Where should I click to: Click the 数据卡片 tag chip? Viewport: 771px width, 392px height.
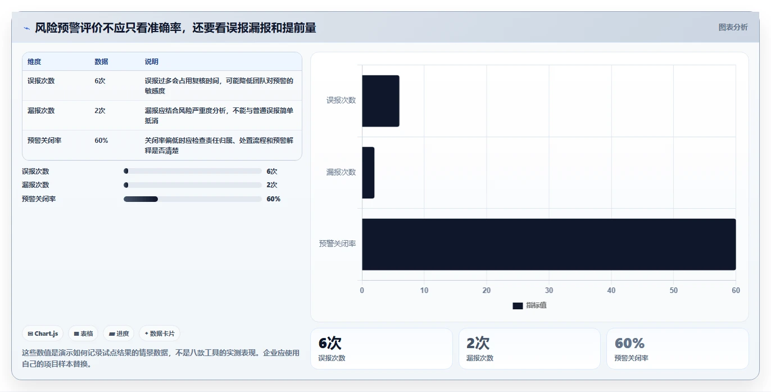[x=160, y=334]
